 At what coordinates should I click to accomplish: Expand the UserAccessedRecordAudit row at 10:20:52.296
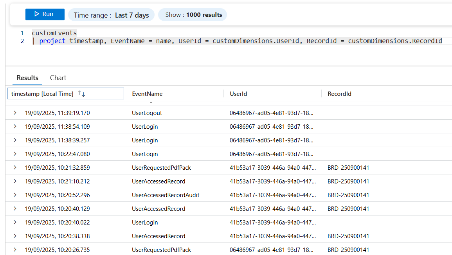pyautogui.click(x=15, y=195)
